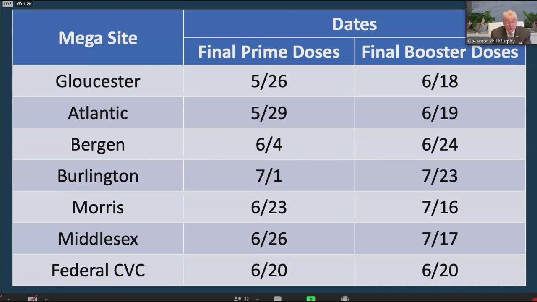
Task: Open the participants list icon
Action: pos(238,299)
